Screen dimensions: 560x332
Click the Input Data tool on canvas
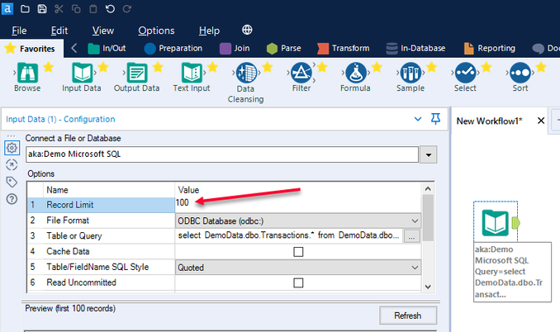pyautogui.click(x=496, y=223)
